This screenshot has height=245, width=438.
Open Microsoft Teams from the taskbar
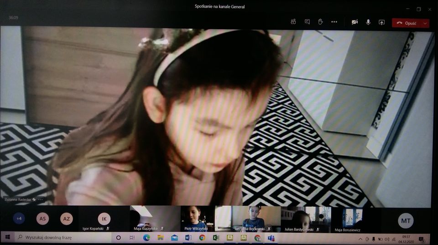(271, 238)
